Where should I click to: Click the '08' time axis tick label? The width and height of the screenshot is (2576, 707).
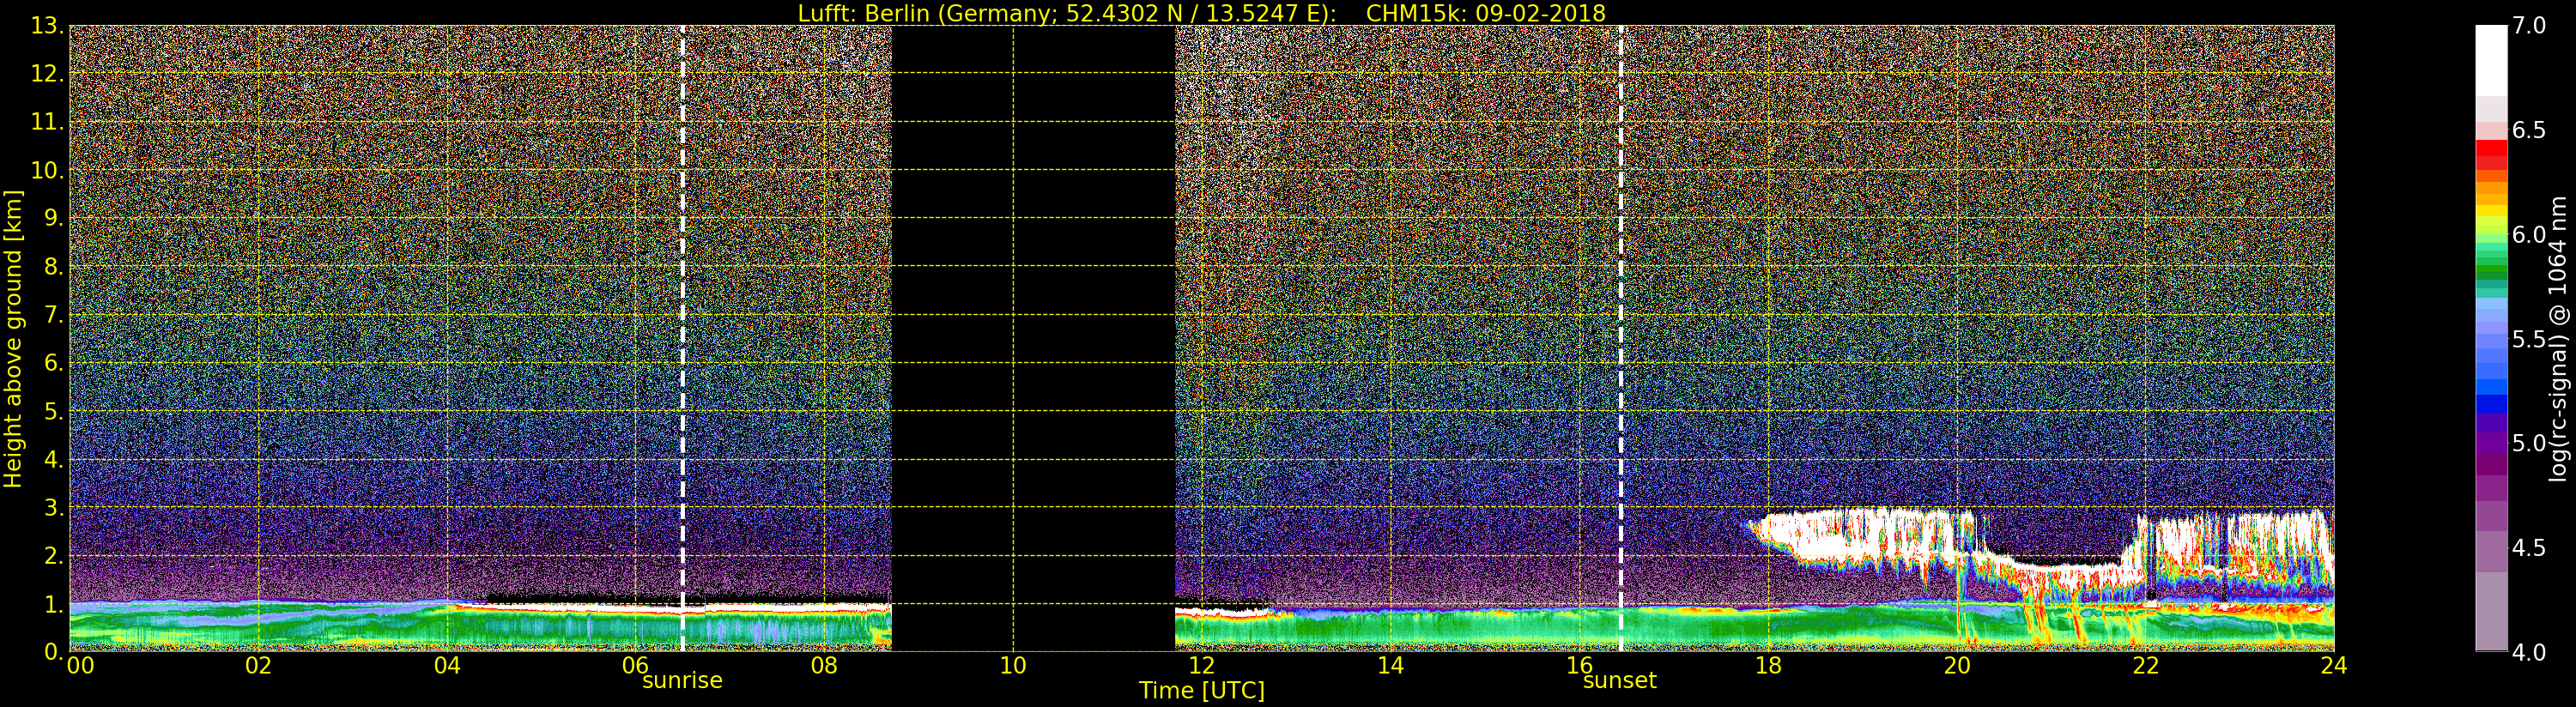click(824, 666)
